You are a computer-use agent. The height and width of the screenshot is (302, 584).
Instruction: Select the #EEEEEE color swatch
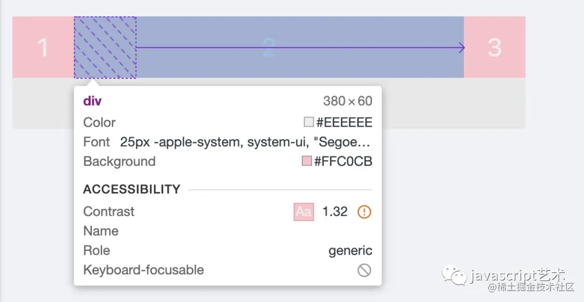click(x=308, y=122)
